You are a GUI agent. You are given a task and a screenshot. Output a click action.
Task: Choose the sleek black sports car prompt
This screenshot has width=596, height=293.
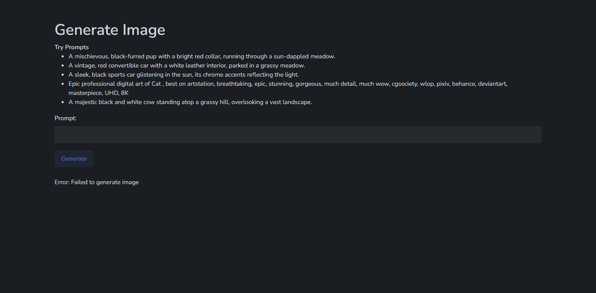tap(184, 74)
